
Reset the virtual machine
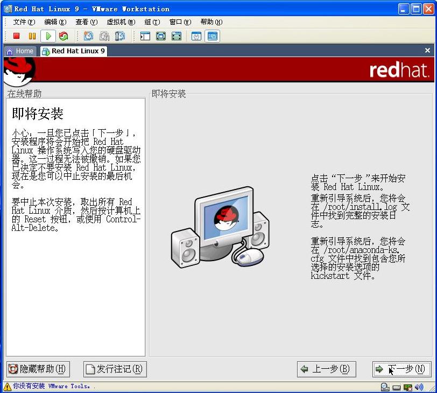tap(63, 36)
